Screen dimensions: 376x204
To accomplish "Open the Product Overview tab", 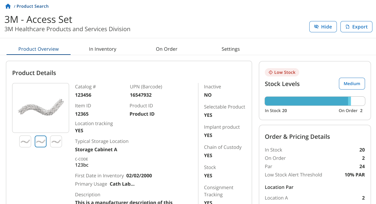I will (39, 49).
